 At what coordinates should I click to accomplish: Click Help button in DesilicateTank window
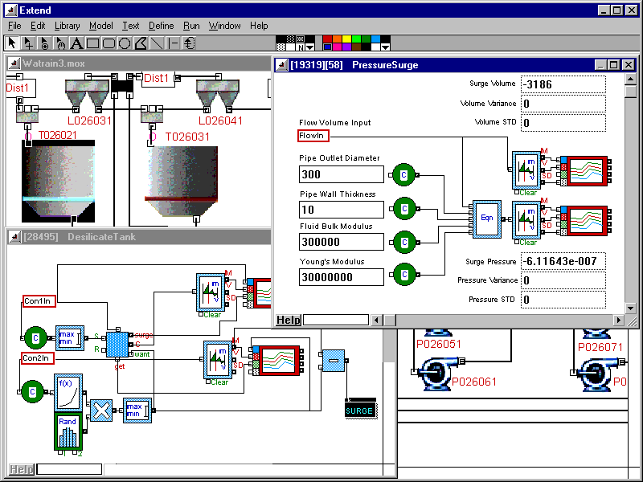pyautogui.click(x=22, y=469)
